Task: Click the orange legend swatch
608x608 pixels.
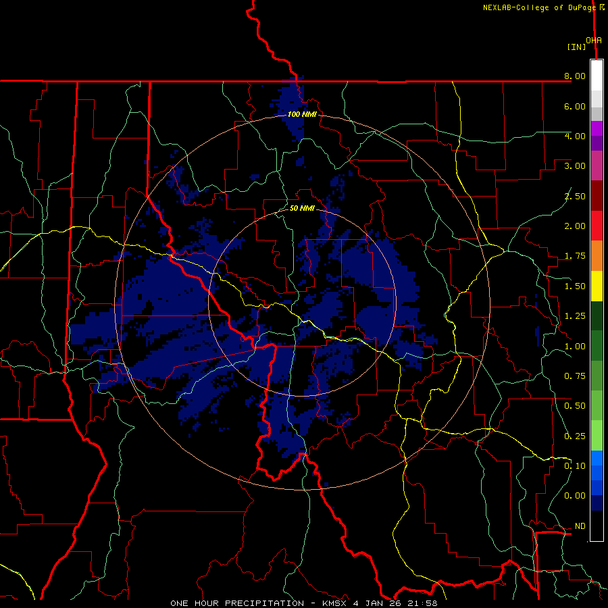Action: [x=597, y=256]
